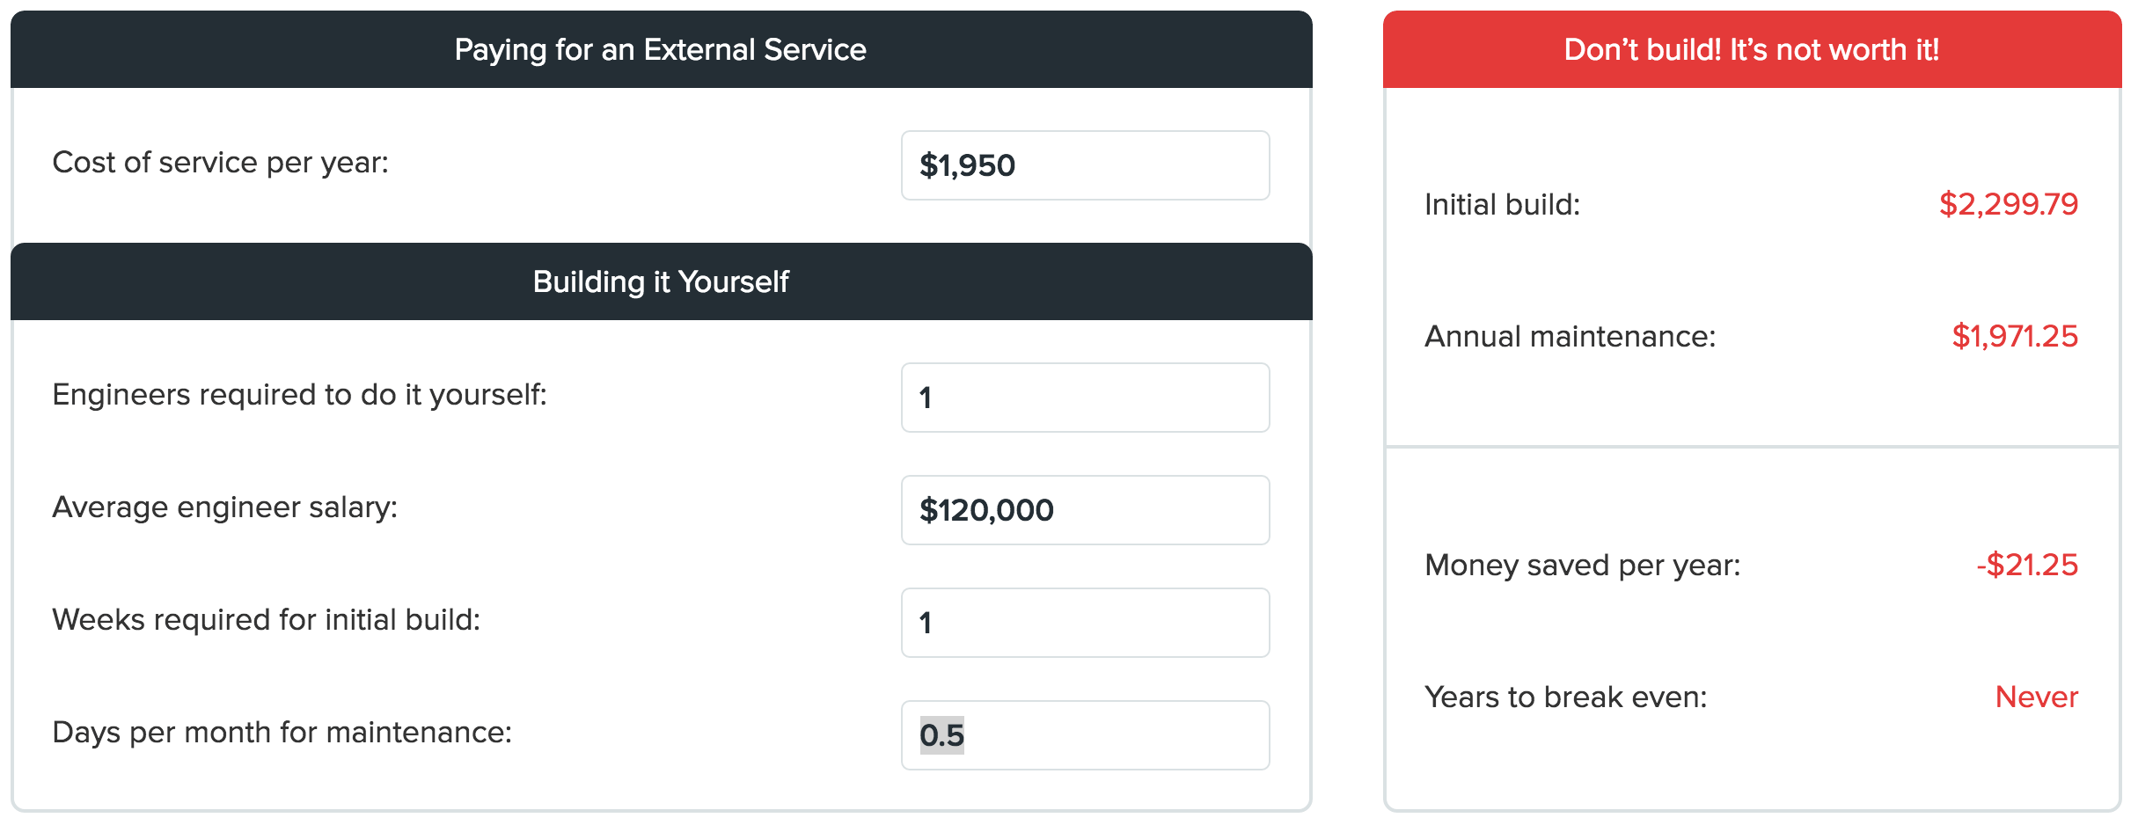The image size is (2138, 825).
Task: Click the "Money saved per year:" label
Action: [1582, 566]
